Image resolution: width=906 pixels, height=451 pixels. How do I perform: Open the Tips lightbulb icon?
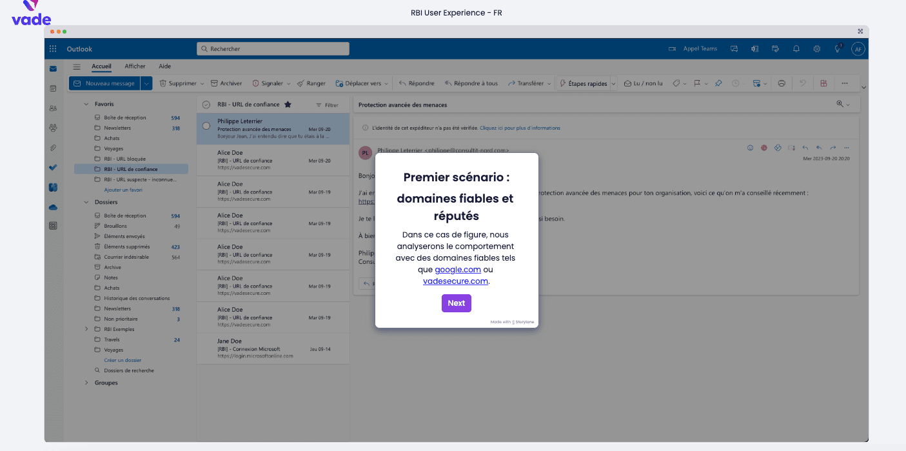838,48
